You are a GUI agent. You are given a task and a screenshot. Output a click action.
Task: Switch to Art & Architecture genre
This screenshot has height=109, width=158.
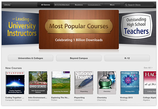click(62, 5)
